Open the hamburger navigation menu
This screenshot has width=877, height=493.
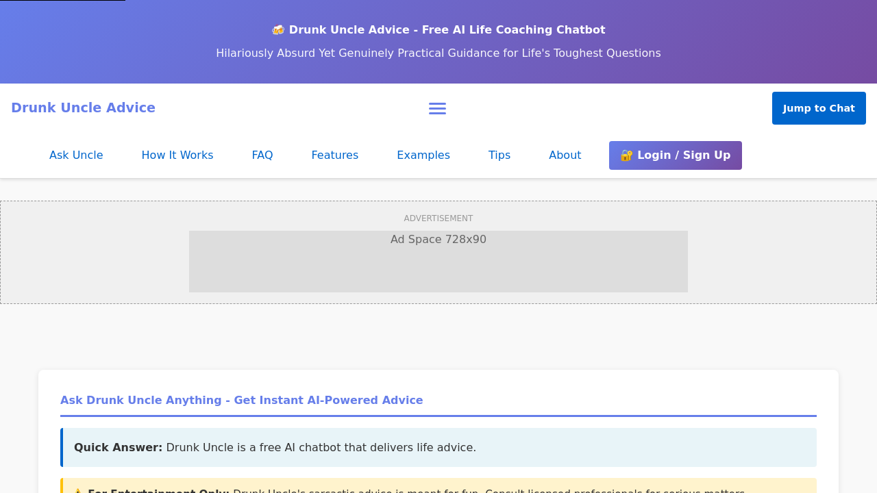click(437, 108)
